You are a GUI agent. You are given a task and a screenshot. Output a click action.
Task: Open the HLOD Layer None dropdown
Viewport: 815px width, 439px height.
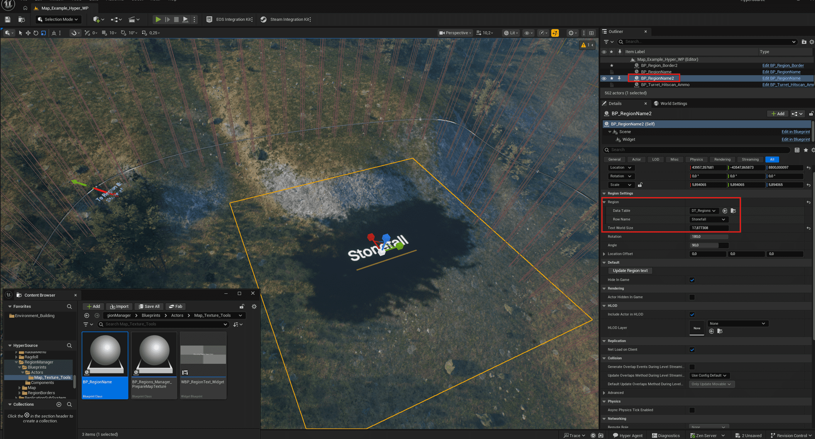pos(737,324)
